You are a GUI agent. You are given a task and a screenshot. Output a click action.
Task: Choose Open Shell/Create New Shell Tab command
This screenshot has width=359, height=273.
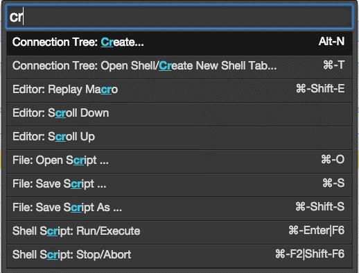tap(179, 67)
